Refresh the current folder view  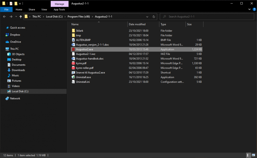[x=154, y=17]
